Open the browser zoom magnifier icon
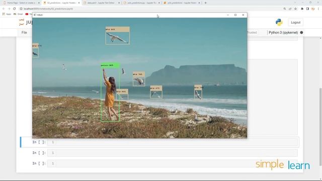The image size is (322, 181). 285,9
